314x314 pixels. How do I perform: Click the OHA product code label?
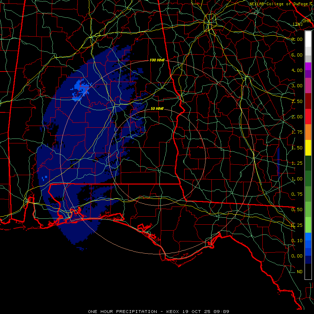[x=306, y=21]
